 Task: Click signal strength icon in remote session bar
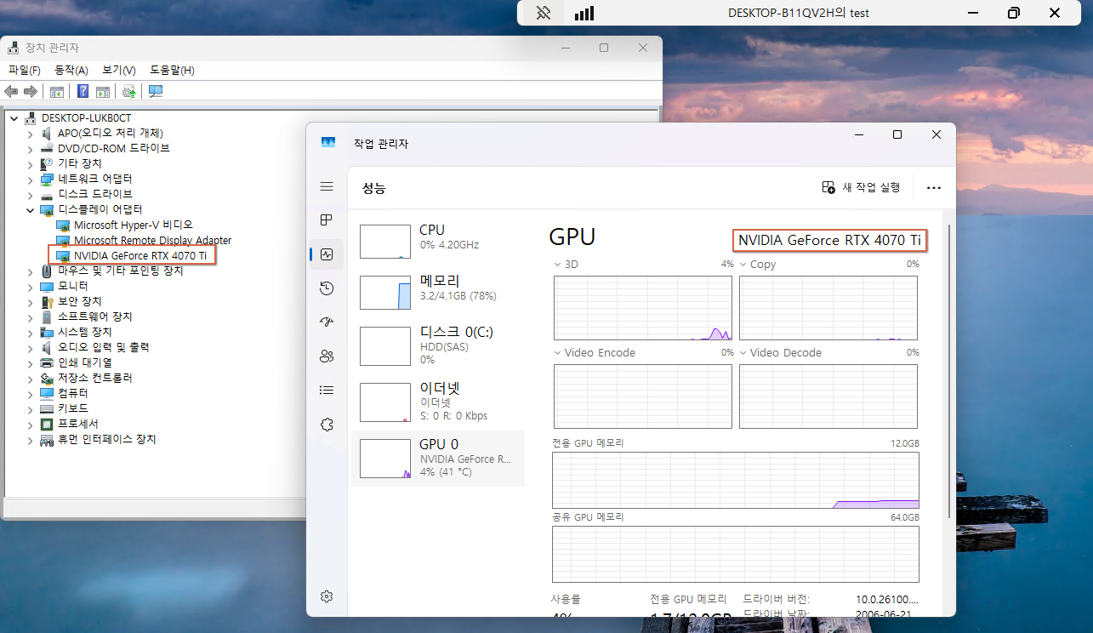pos(584,13)
